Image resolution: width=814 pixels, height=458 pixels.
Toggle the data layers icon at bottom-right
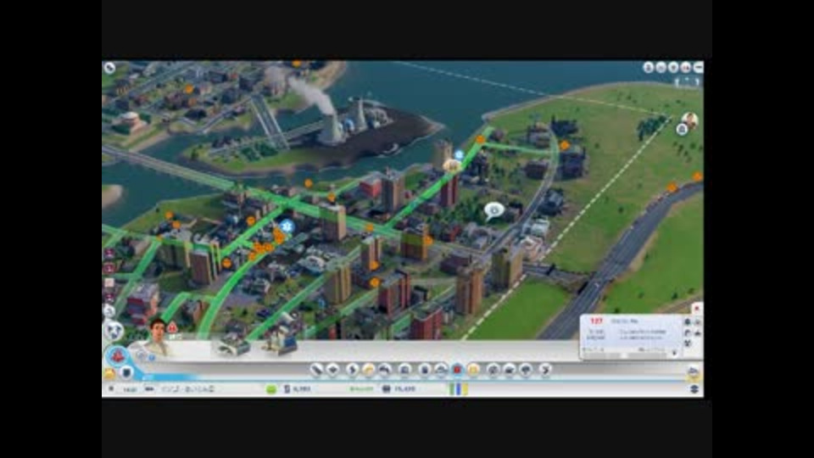[694, 389]
